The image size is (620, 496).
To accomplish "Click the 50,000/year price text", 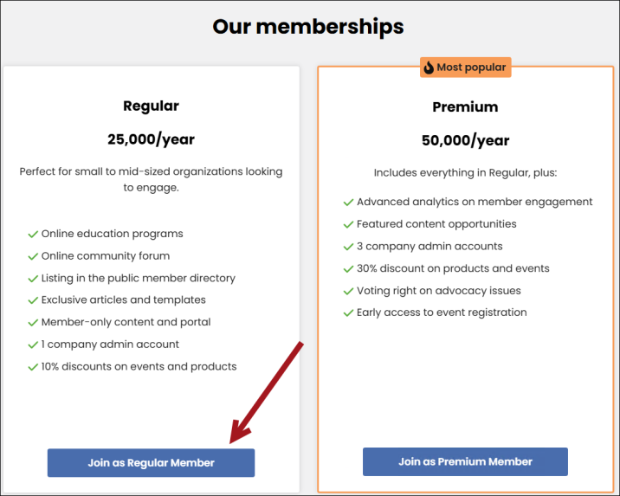I will pyautogui.click(x=465, y=140).
